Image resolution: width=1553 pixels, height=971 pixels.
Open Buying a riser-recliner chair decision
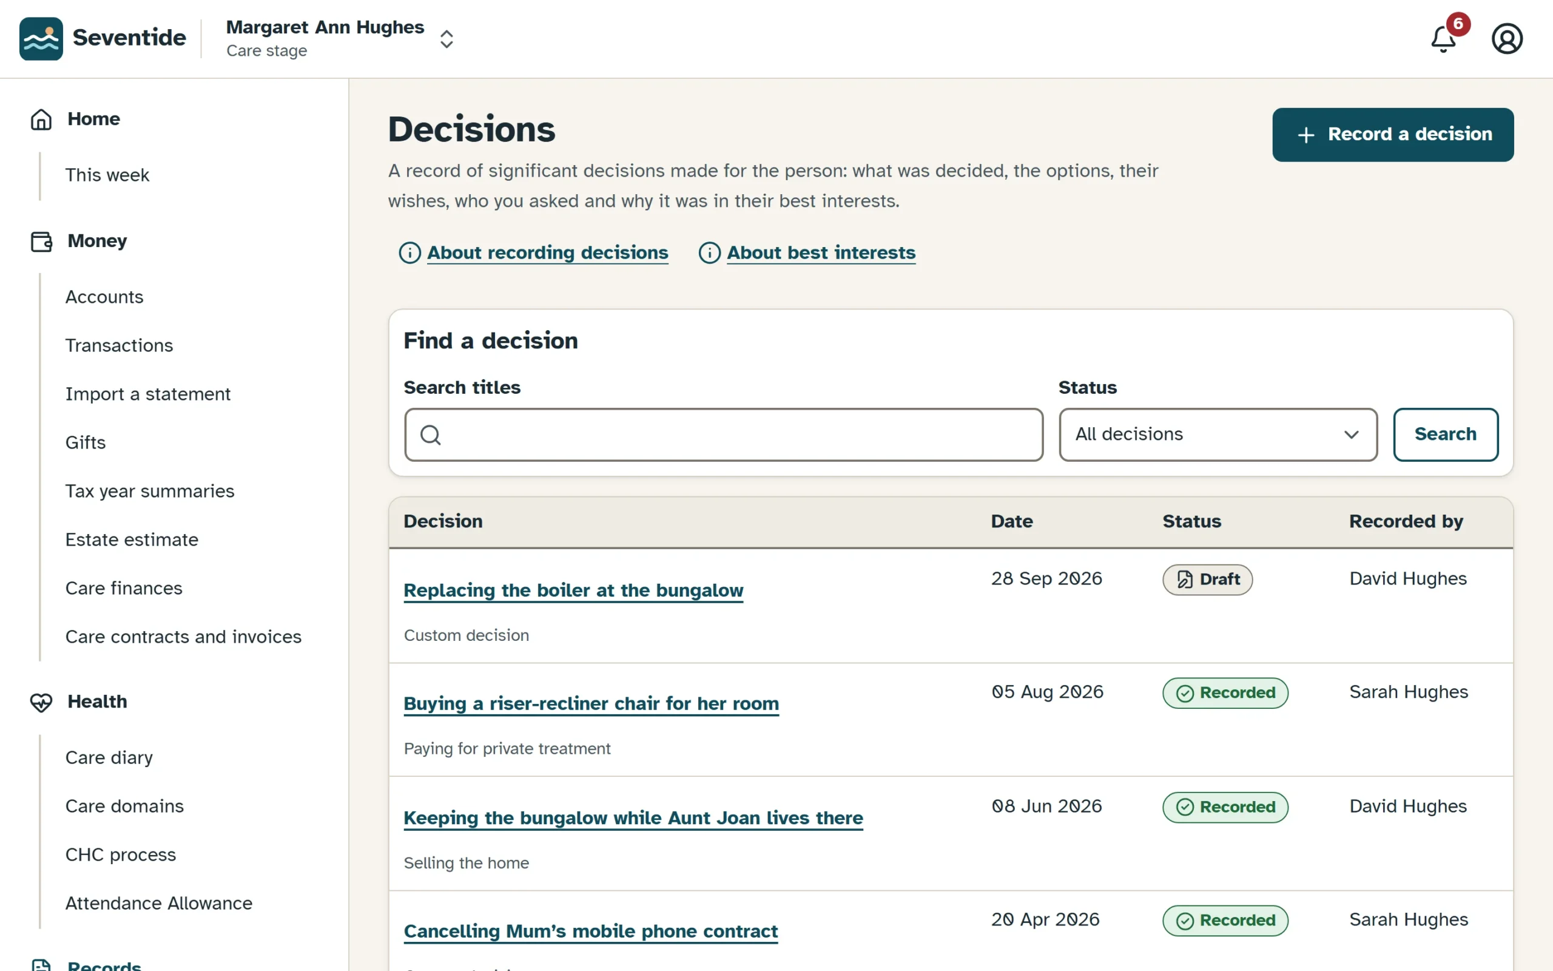pos(591,704)
